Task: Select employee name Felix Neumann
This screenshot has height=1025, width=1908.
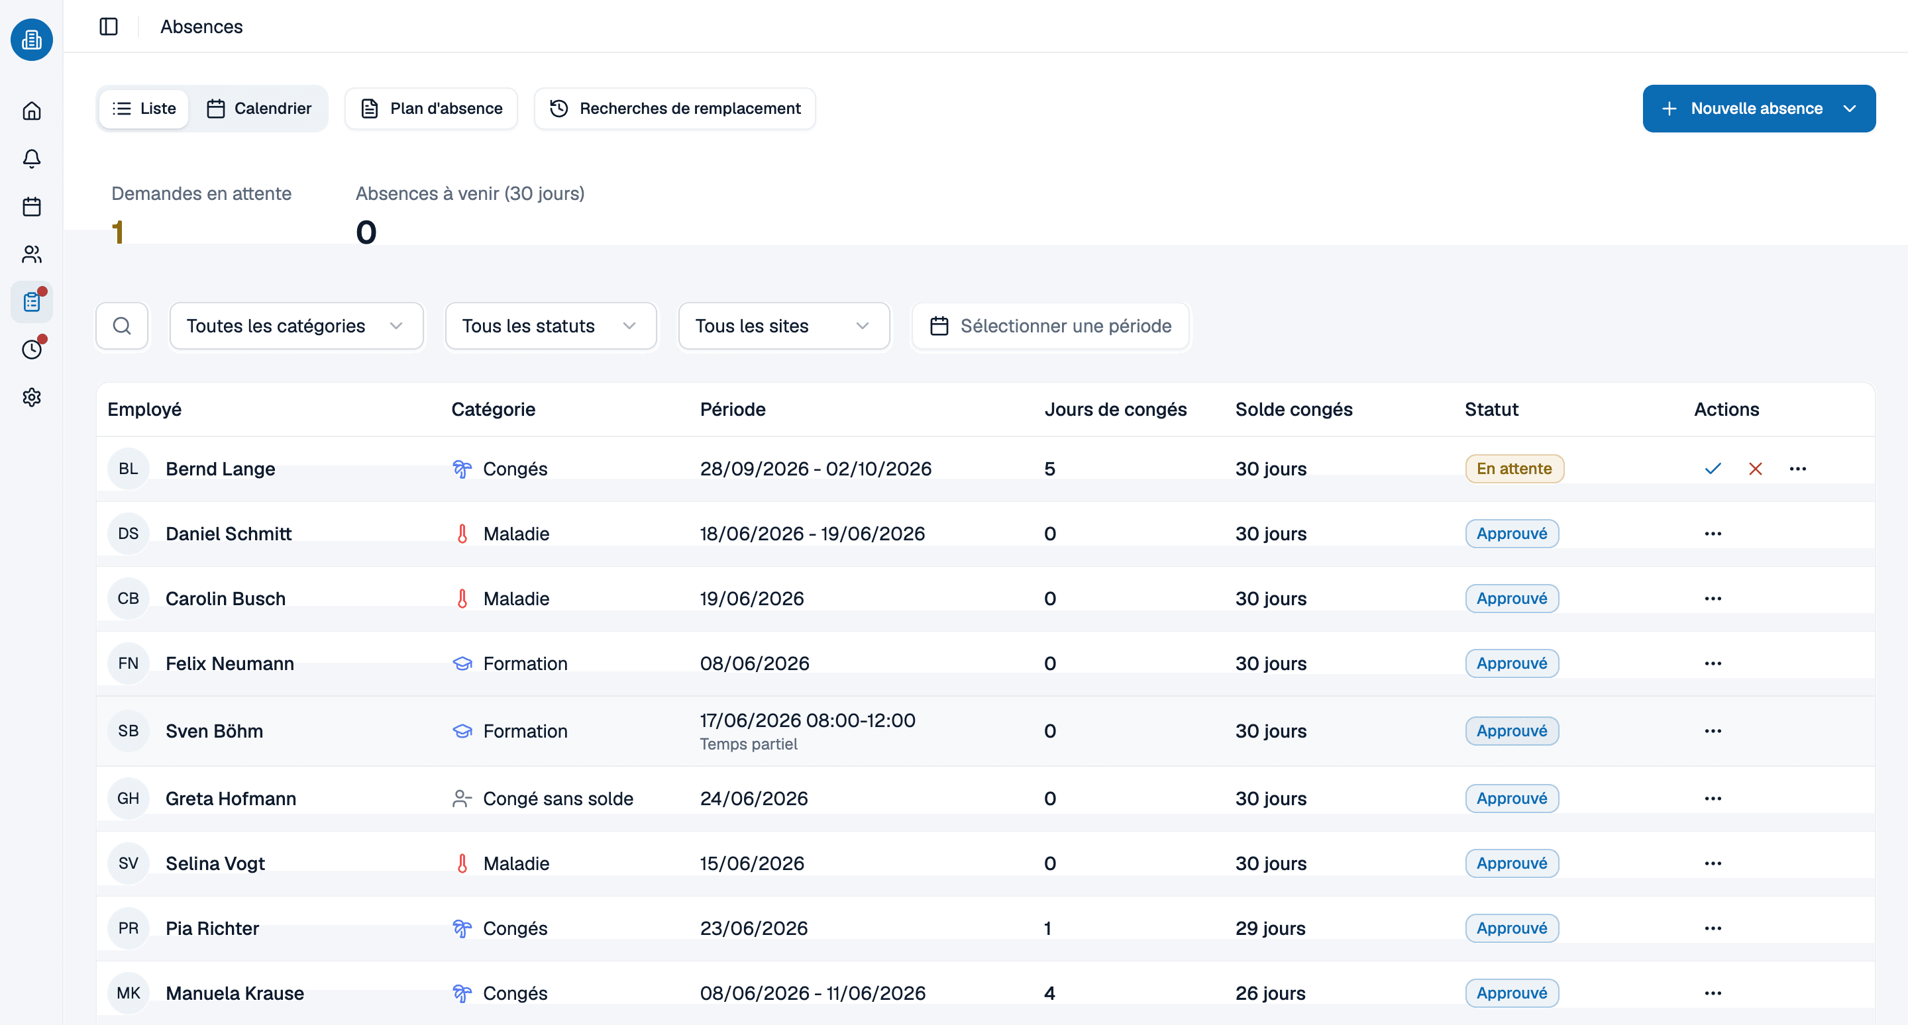Action: tap(230, 663)
